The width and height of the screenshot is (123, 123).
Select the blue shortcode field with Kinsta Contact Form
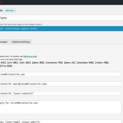click(x=61, y=29)
